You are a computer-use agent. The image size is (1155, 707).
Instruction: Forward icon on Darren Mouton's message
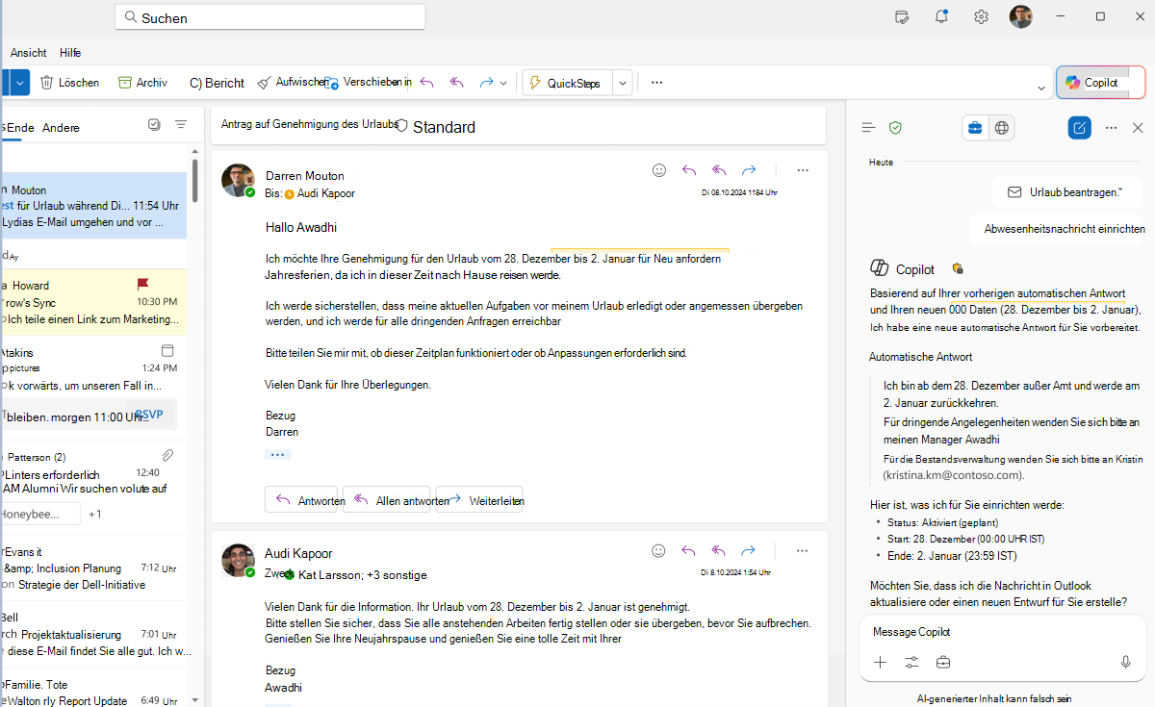(x=749, y=170)
